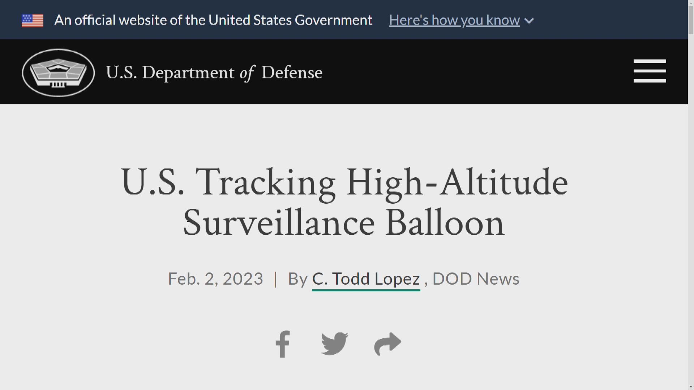
Task: Click the page's vertical scrollbar thumb
Action: tap(691, 20)
